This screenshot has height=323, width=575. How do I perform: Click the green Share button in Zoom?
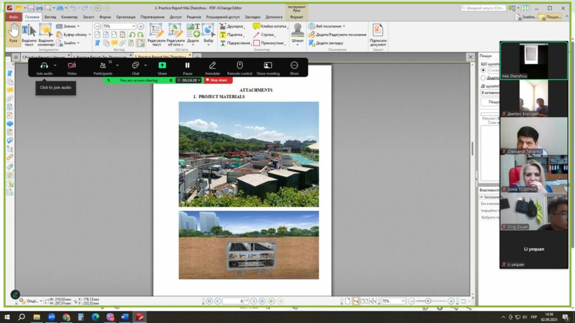click(162, 68)
